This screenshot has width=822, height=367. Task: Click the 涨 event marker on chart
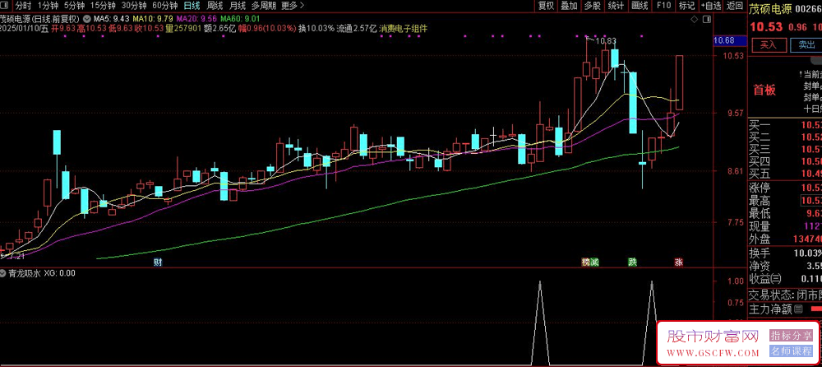point(678,262)
